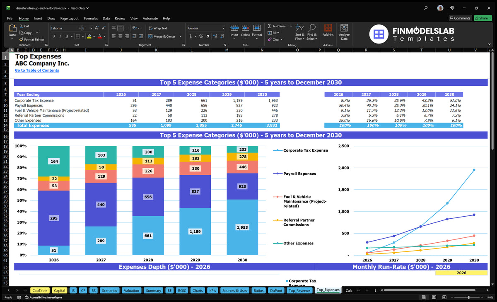Toggle Middle Align for cells
The width and height of the screenshot is (497, 302).
click(x=120, y=28)
